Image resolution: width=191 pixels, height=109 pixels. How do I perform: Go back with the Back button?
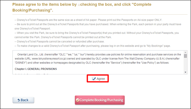tap(24, 100)
